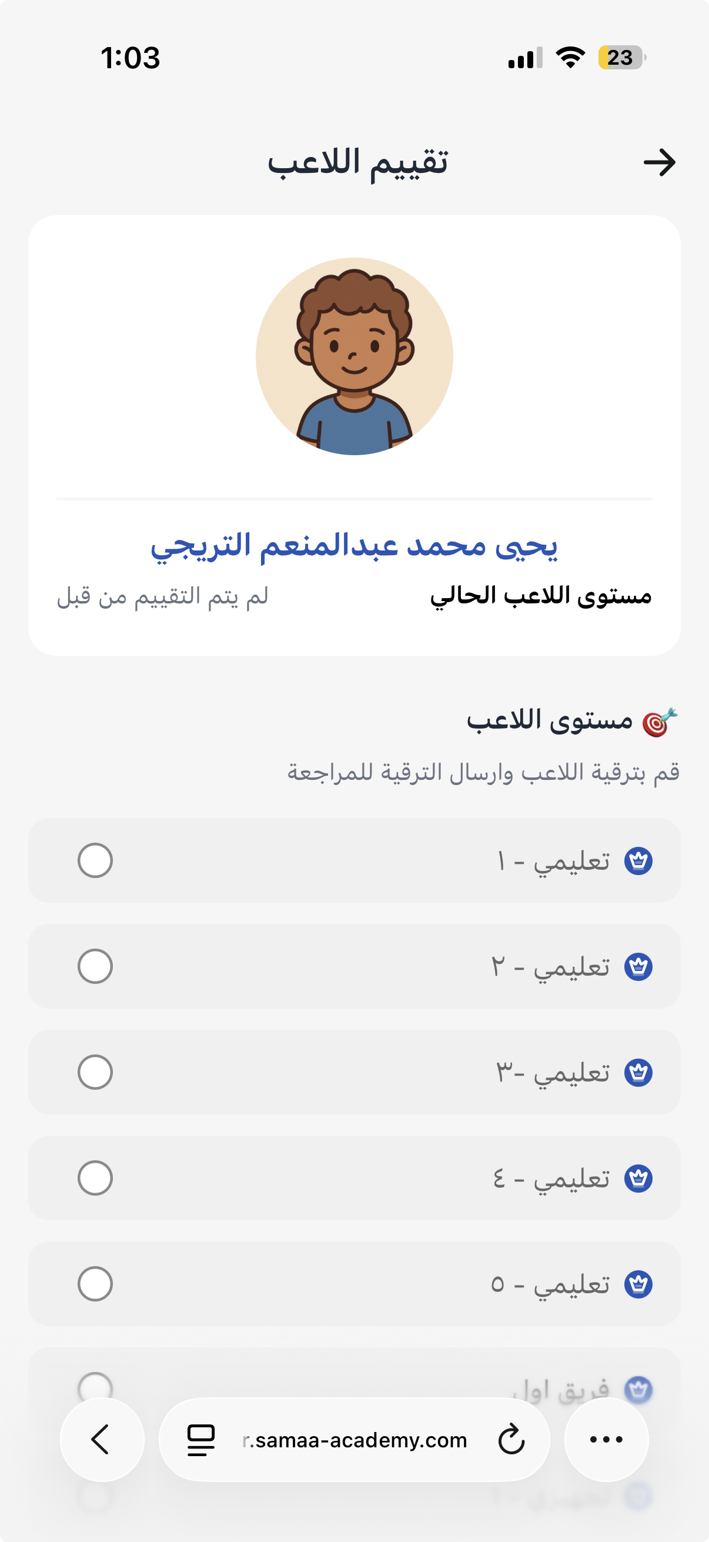
Task: Tap the player avatar image
Action: [354, 357]
